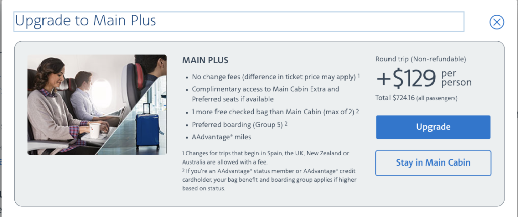Click the Round trip Non-refundable label
The image size is (518, 217).
coord(420,59)
